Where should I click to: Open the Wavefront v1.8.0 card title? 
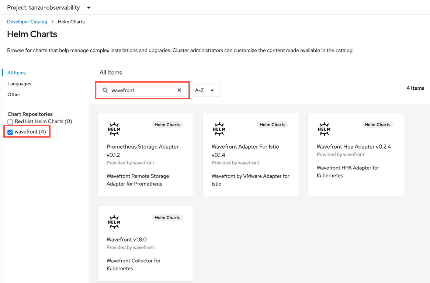pos(127,239)
